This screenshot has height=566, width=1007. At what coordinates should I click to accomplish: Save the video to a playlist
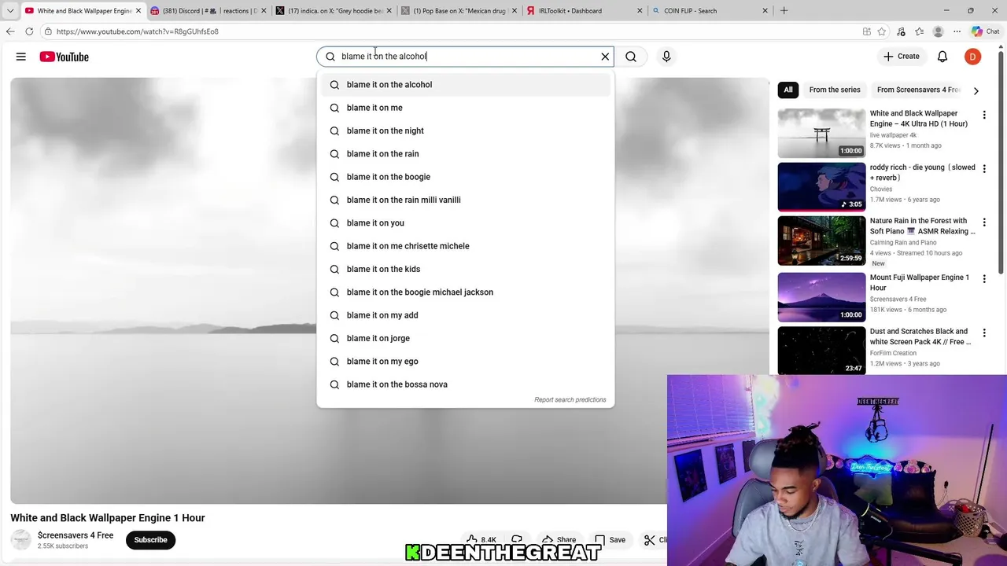coord(610,540)
